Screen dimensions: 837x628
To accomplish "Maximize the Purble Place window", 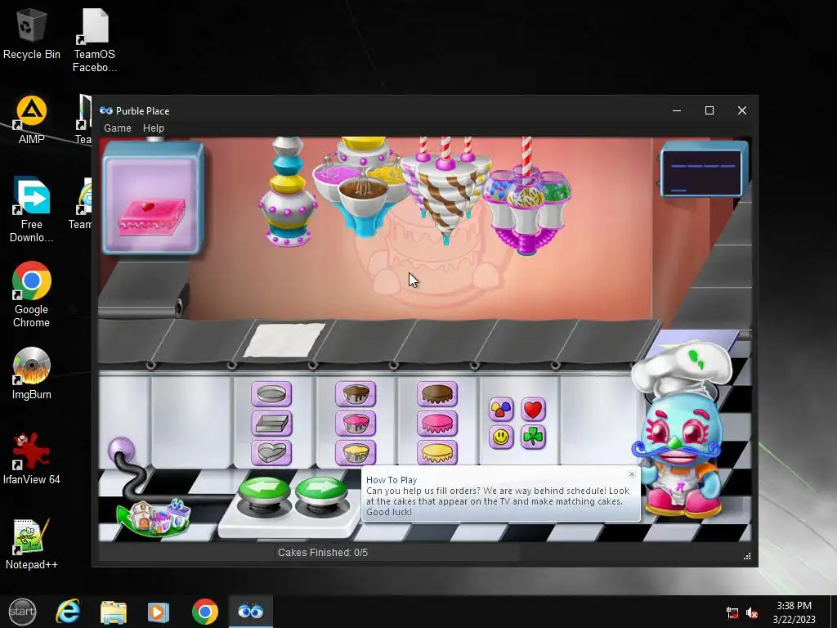I will (709, 110).
